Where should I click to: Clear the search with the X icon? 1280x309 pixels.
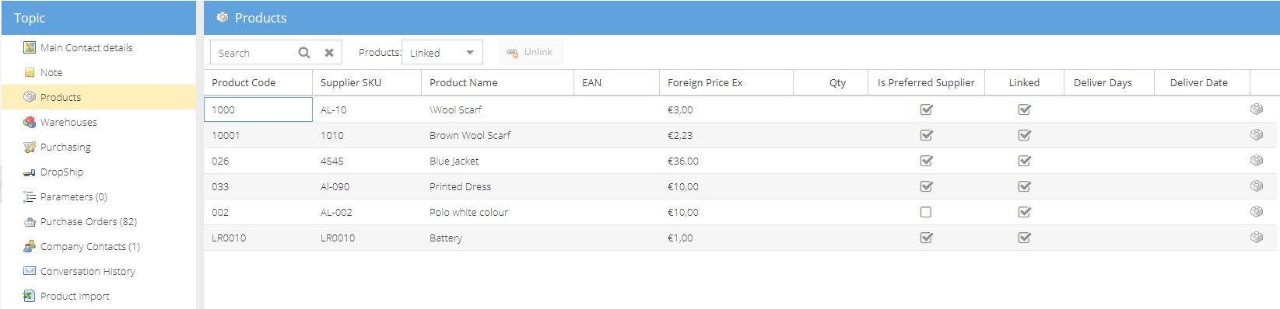[x=329, y=53]
